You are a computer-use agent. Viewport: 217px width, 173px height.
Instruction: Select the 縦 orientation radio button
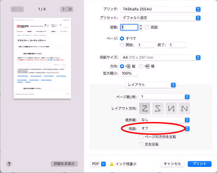click(x=122, y=66)
